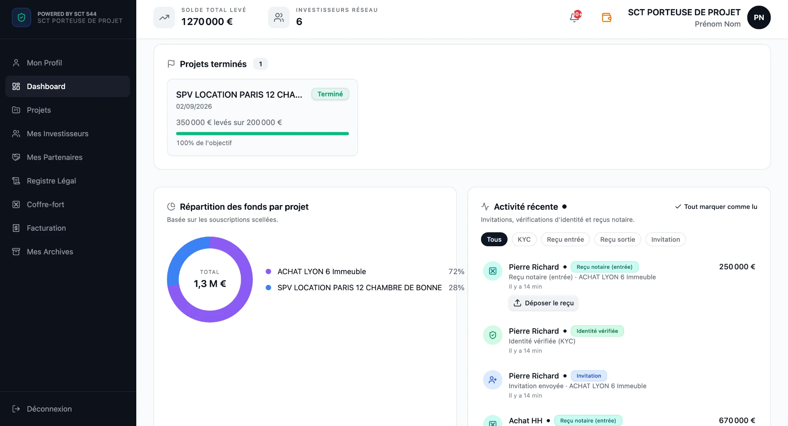Image resolution: width=788 pixels, height=426 pixels.
Task: Go to Mes Investisseurs
Action: (x=68, y=134)
